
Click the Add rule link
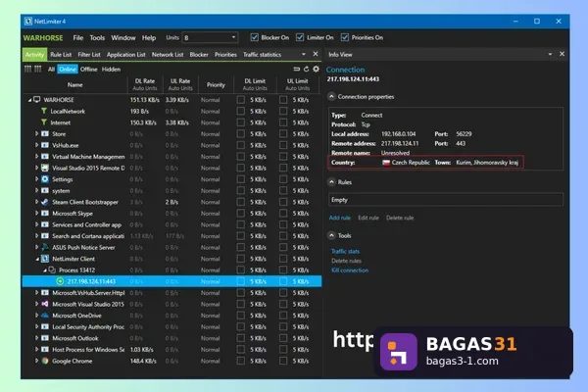340,218
